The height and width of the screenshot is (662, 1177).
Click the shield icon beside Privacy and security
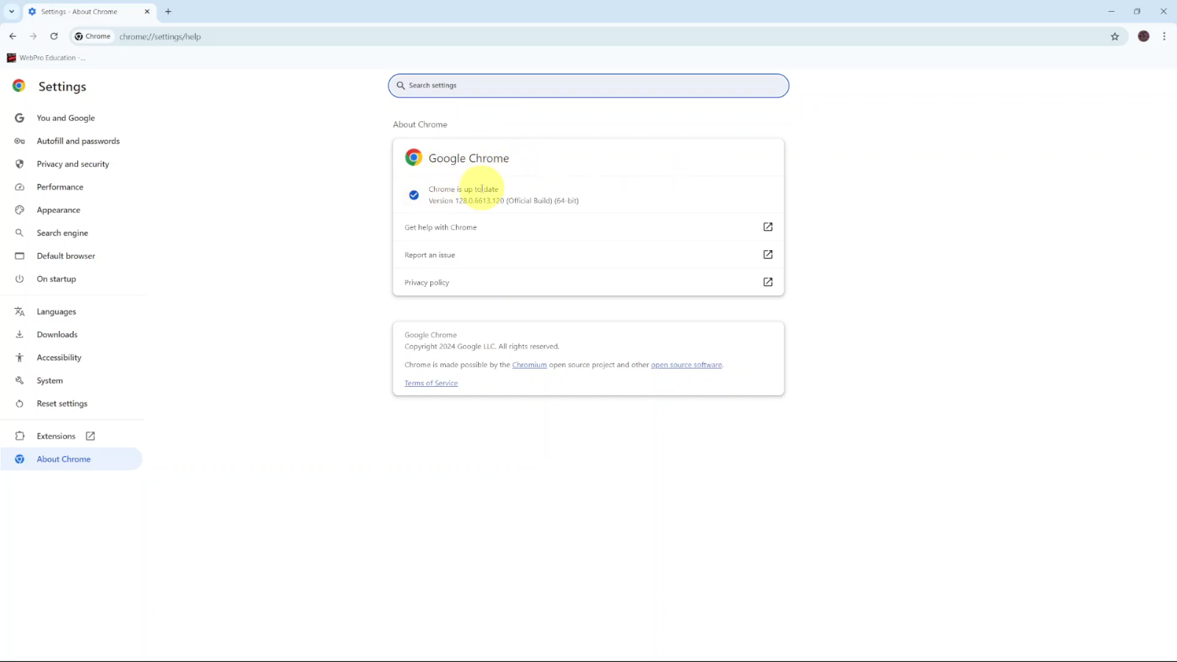(20, 164)
